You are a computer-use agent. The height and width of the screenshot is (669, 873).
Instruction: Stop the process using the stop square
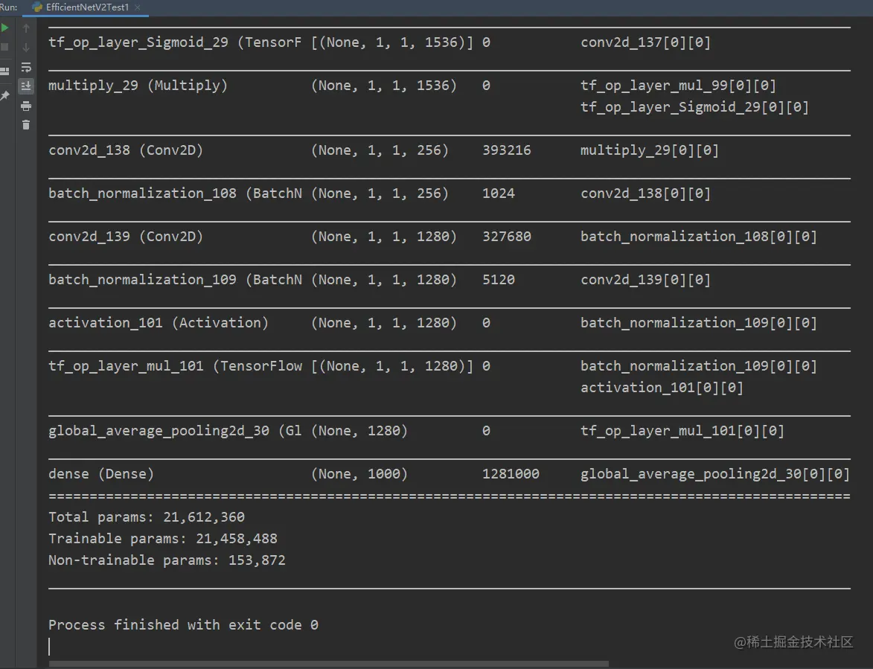tap(5, 48)
